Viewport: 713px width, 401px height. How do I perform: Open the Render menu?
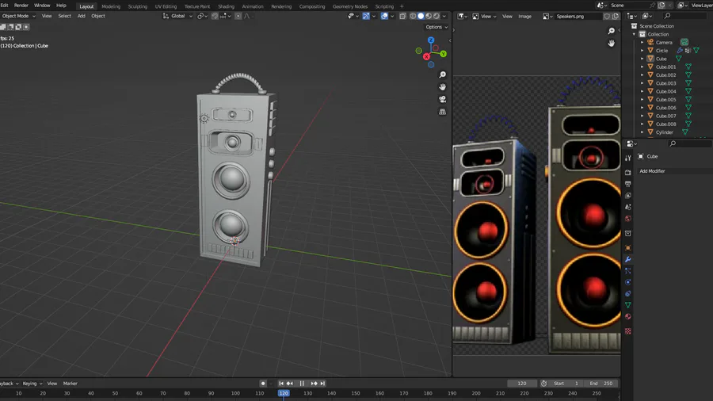coord(21,6)
